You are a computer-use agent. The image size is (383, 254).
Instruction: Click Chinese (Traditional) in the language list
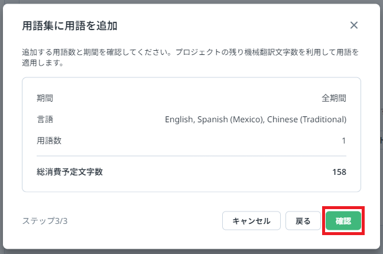(307, 119)
